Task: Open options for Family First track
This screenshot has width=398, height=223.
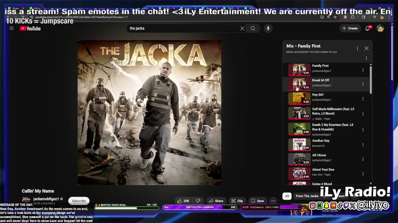Action: tap(363, 70)
